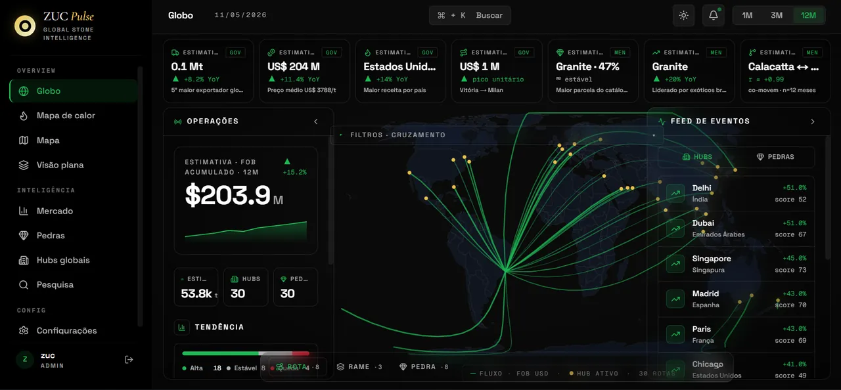Toggle the light theme sun icon
The height and width of the screenshot is (390, 841).
[x=684, y=15]
